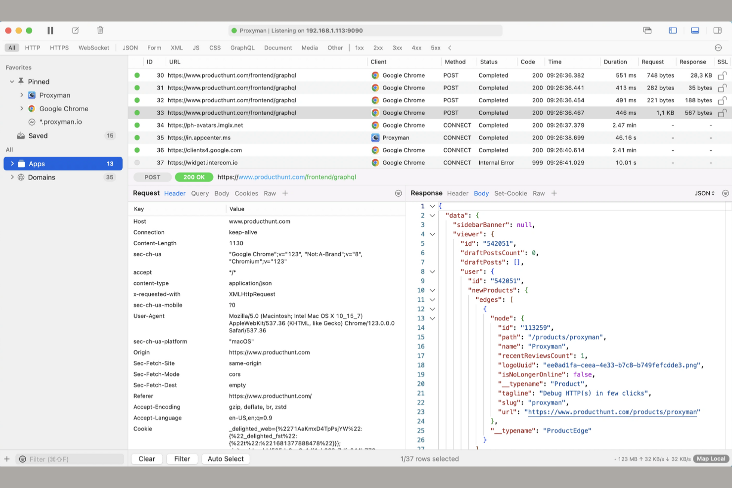Open new window icon in title bar
This screenshot has height=488, width=732.
click(647, 31)
